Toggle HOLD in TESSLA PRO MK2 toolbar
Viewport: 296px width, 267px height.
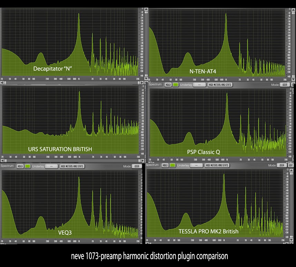[165, 165]
